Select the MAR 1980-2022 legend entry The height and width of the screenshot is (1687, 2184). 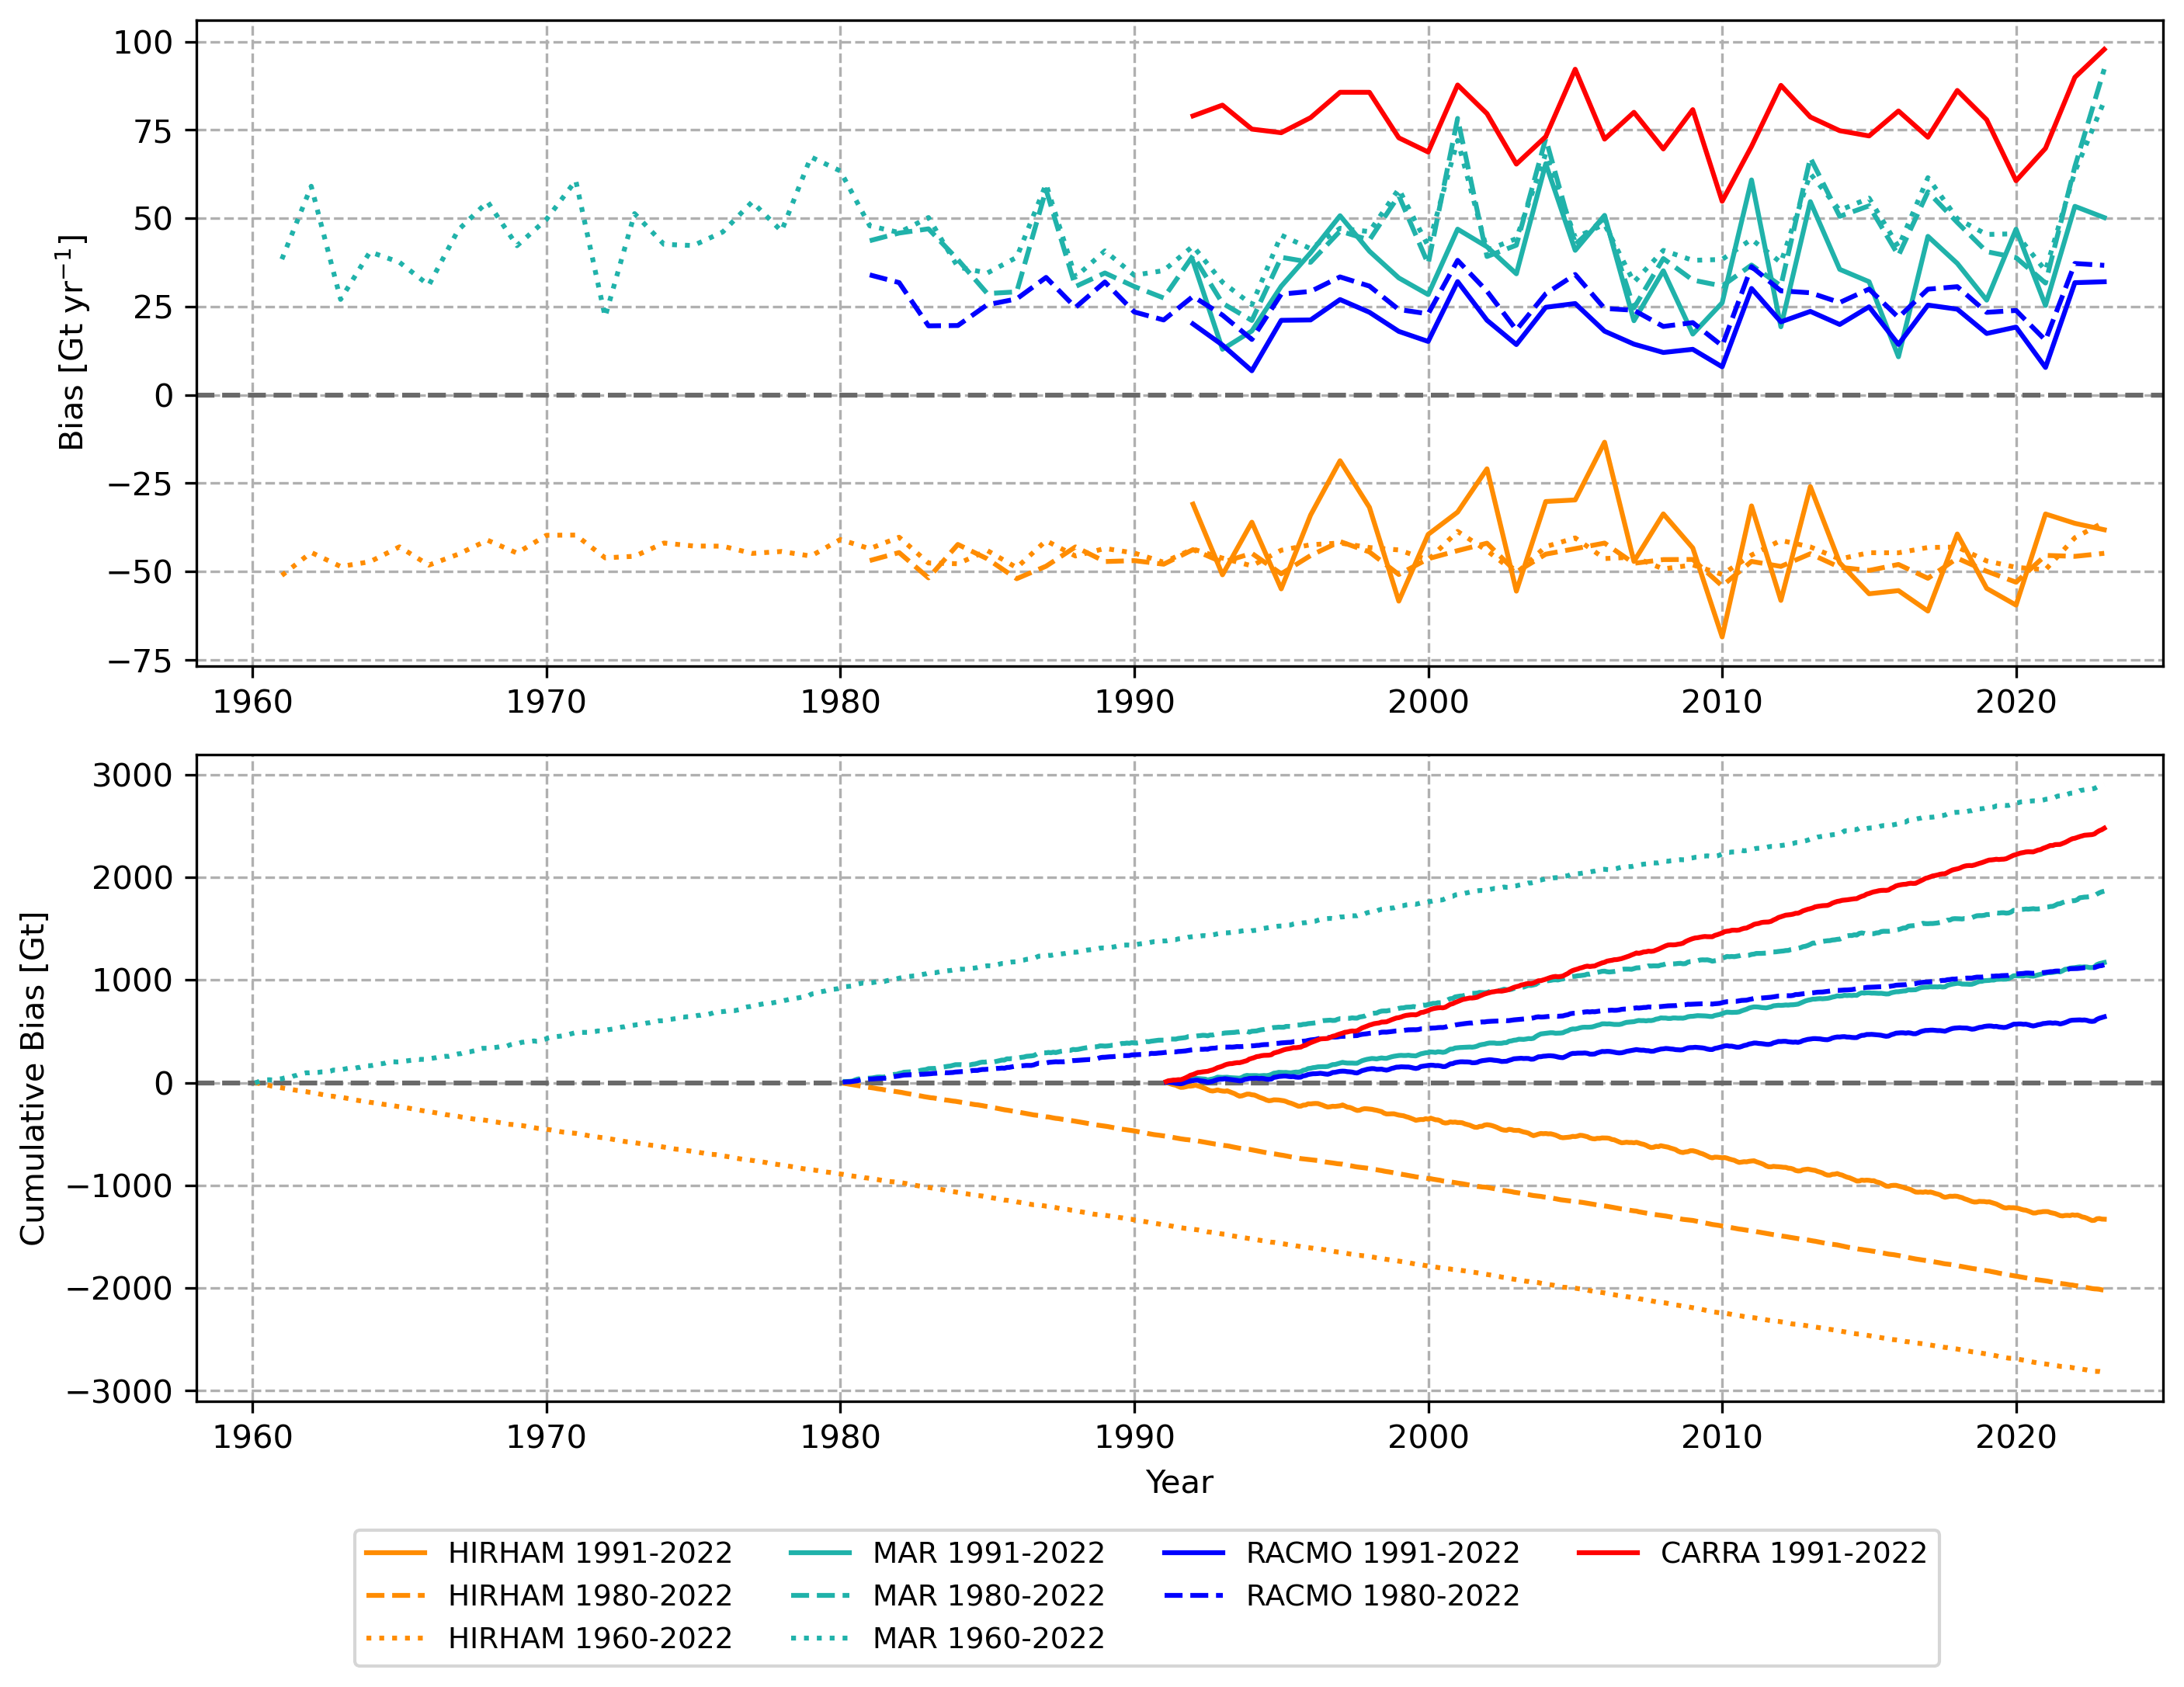coord(988,1596)
